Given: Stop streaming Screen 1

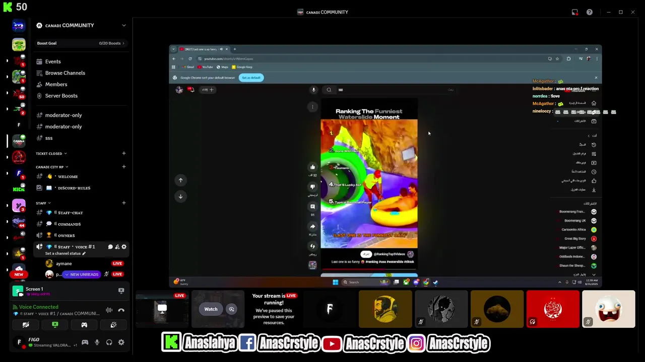Looking at the screenshot, I should (121, 291).
